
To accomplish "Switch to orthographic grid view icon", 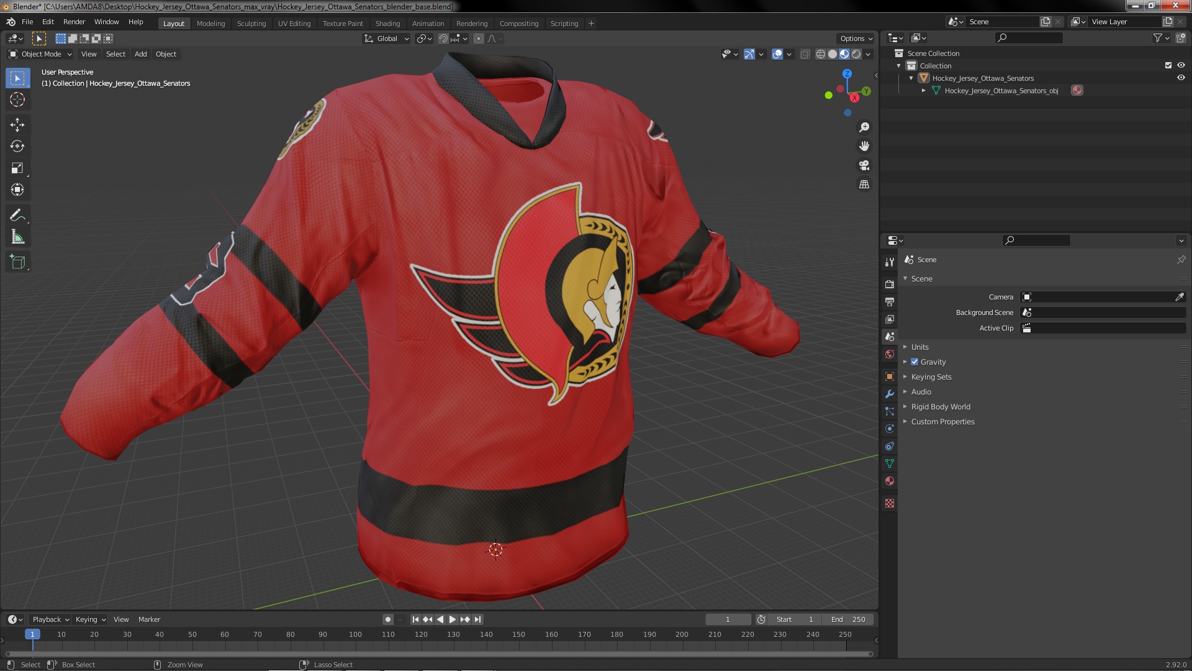I will (864, 185).
